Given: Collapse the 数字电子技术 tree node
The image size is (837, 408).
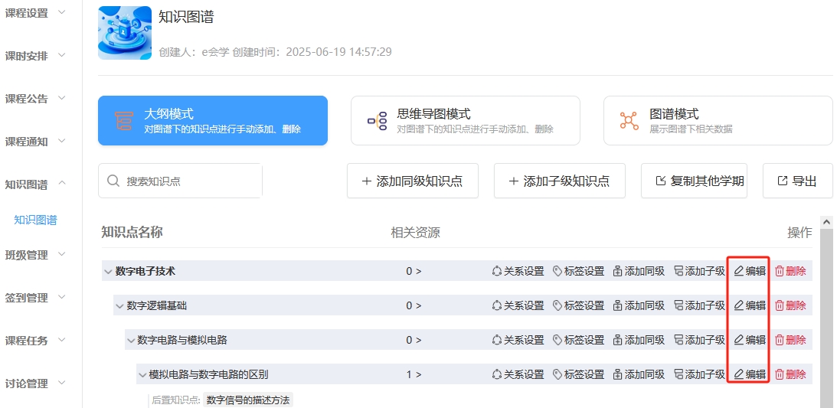Looking at the screenshot, I should coord(108,271).
